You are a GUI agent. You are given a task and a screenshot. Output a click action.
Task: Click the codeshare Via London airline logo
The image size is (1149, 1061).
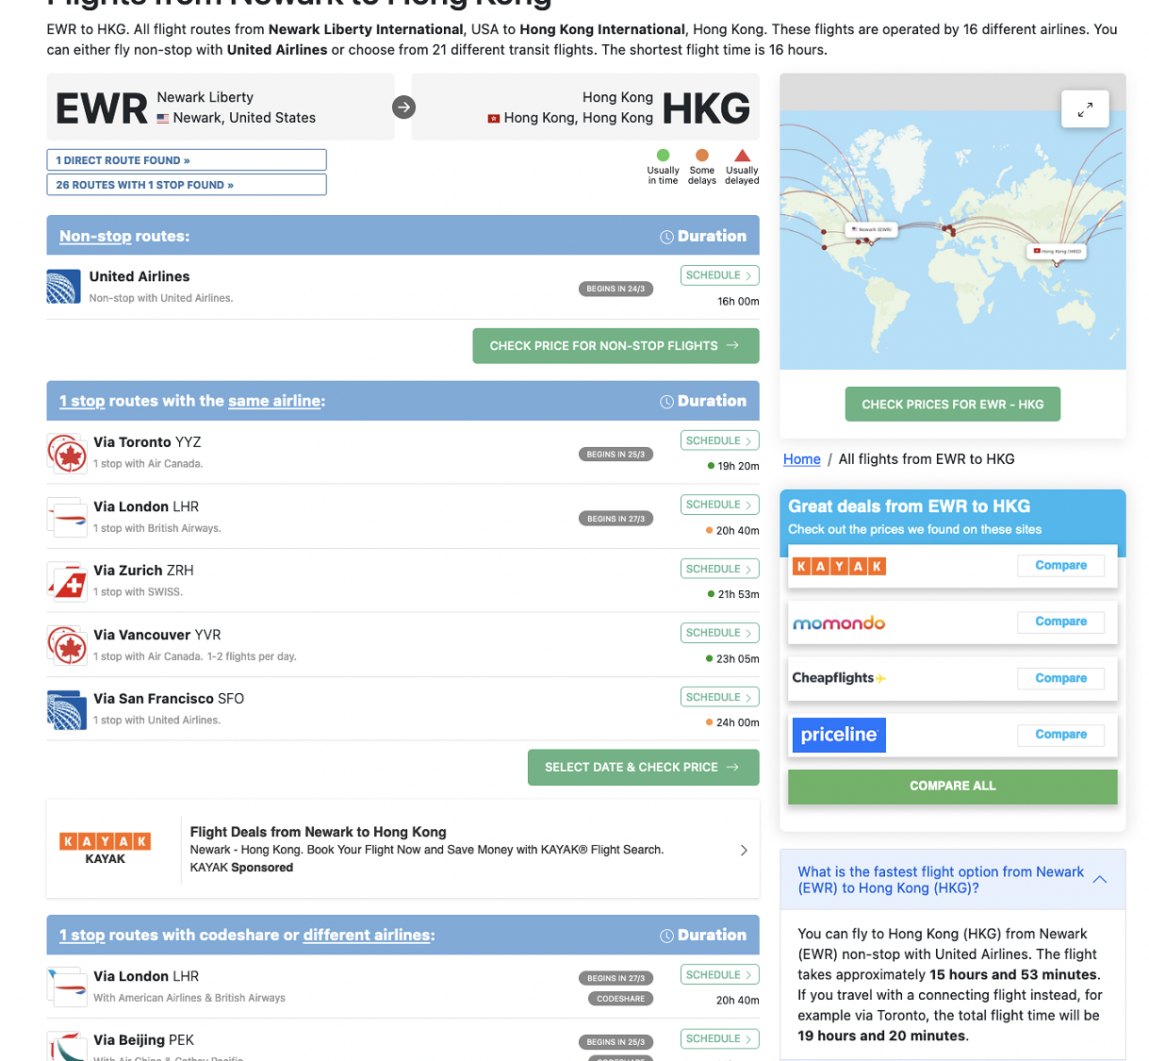67,986
